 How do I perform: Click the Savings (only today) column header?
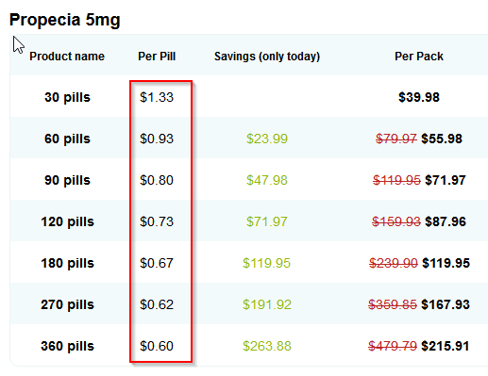click(x=267, y=57)
